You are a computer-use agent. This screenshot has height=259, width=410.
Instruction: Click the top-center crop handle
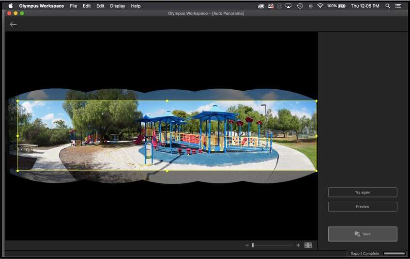[167, 101]
